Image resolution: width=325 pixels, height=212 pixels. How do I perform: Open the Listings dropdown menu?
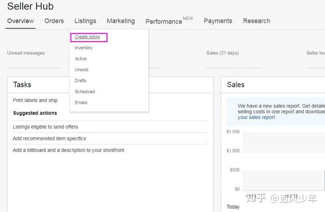(x=85, y=21)
